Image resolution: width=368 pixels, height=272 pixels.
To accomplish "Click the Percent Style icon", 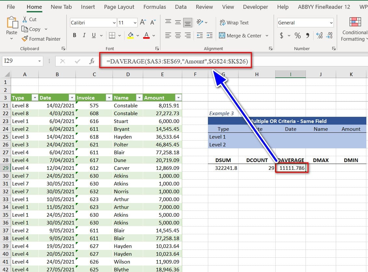I will tap(297, 35).
